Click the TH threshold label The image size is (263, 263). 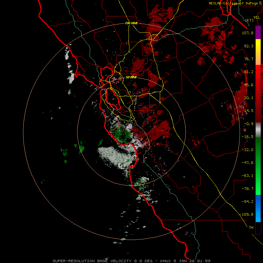click(251, 228)
